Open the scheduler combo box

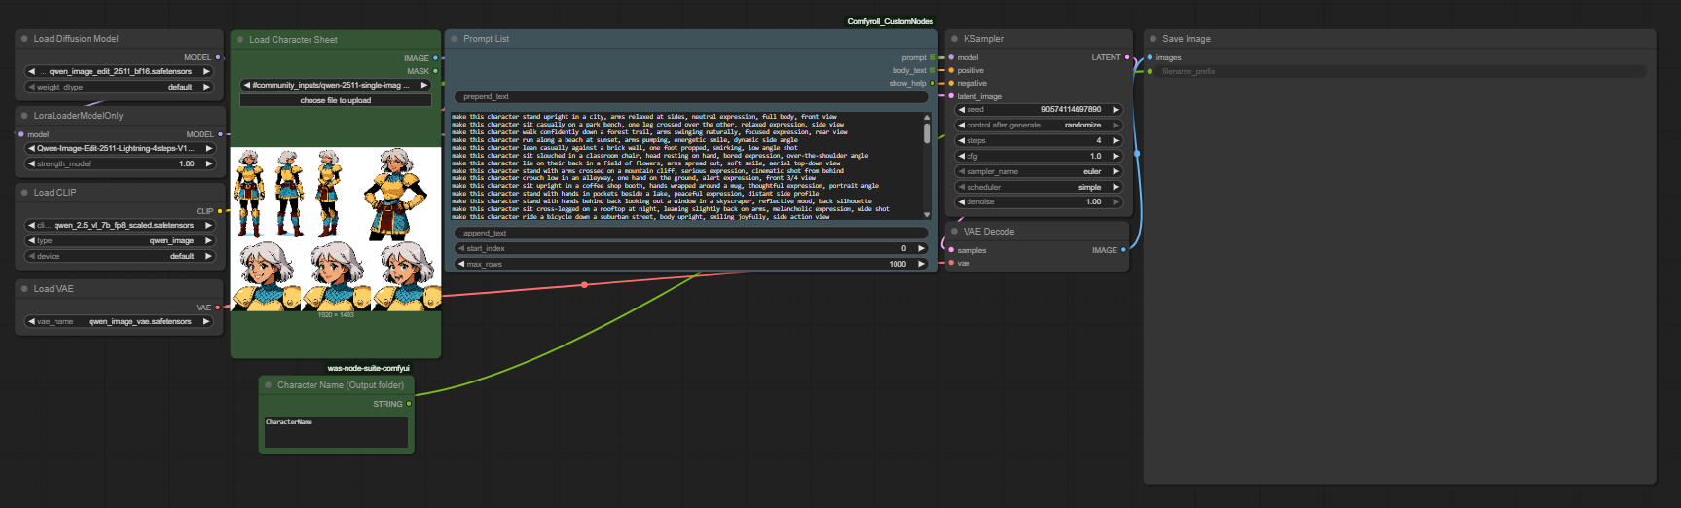[x=1038, y=187]
